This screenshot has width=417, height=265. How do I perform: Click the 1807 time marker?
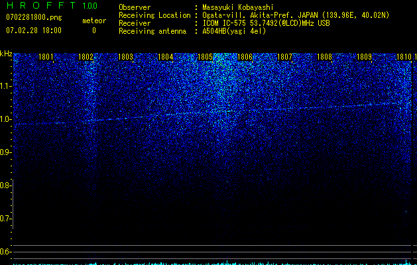284,57
